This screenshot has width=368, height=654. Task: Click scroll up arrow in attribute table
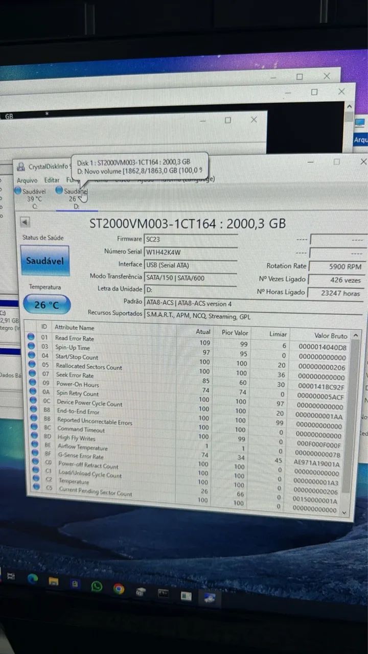point(356,334)
